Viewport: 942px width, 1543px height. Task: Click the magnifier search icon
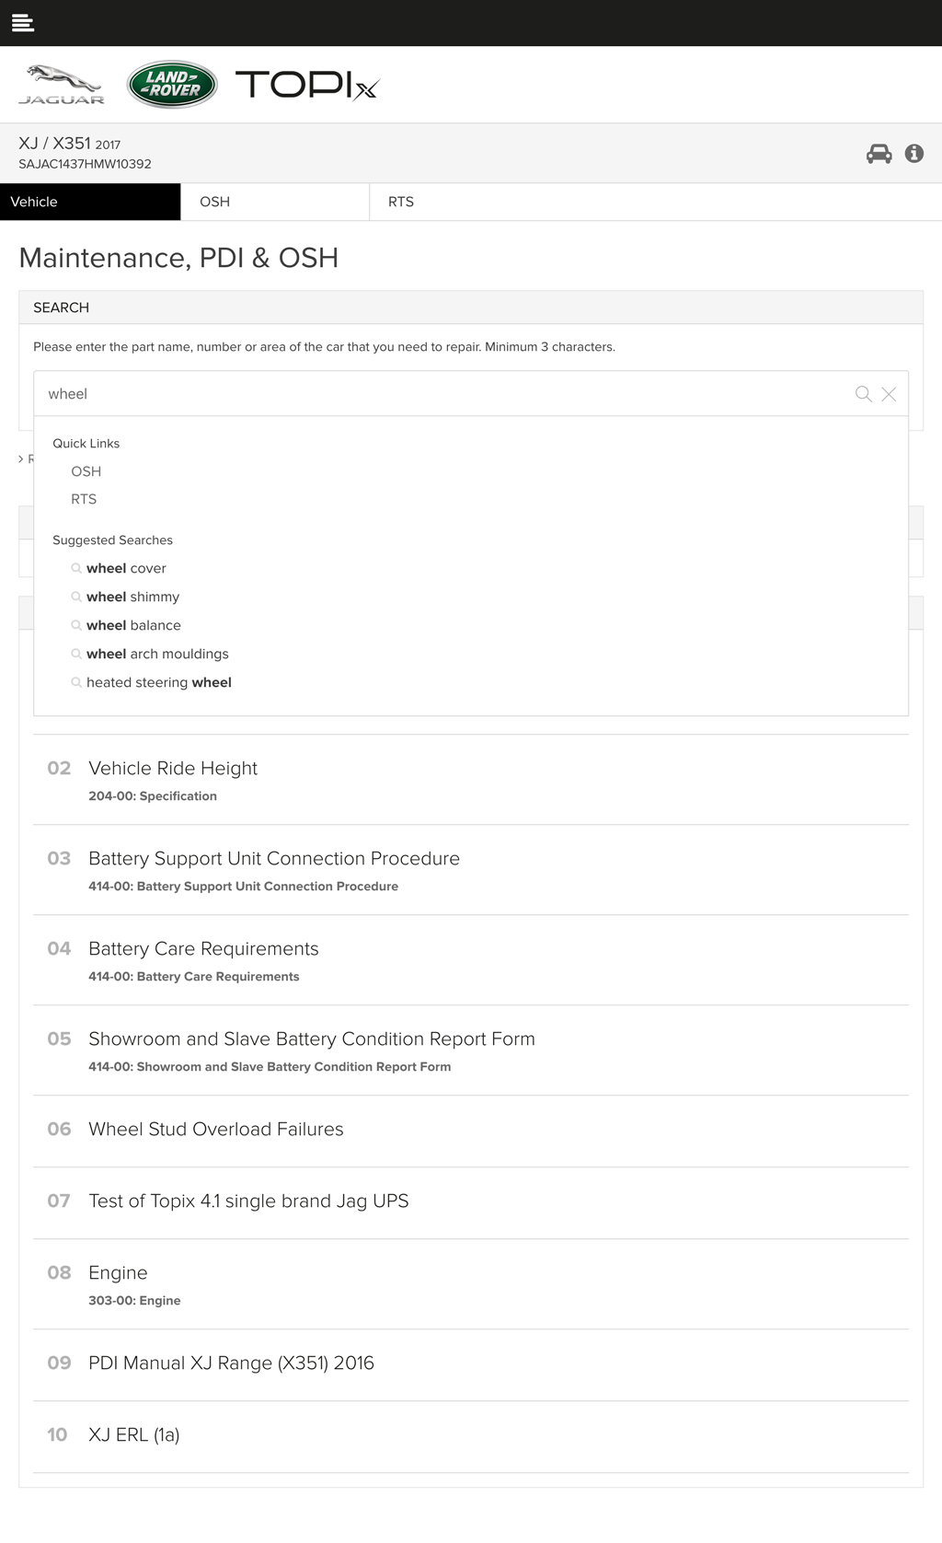pyautogui.click(x=863, y=394)
